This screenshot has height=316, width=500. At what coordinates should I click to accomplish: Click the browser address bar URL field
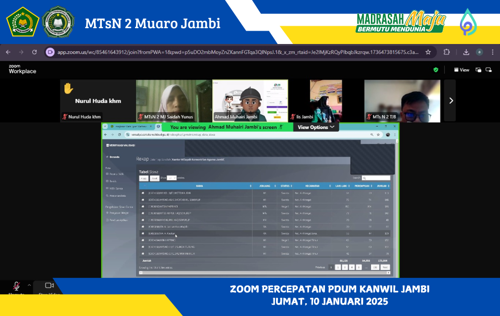tap(198, 51)
